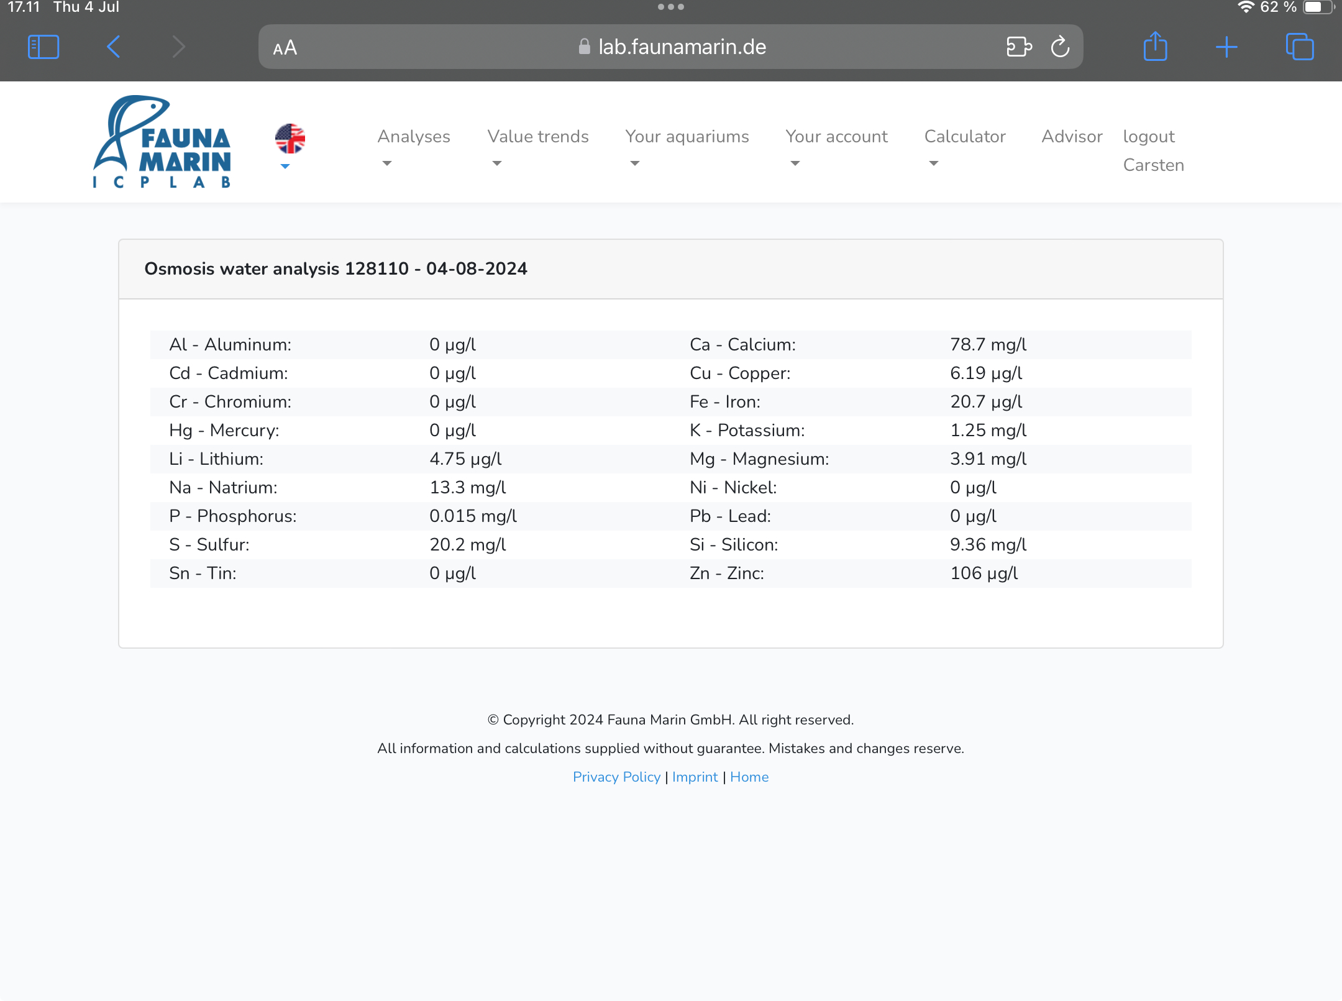Open the Safari sidebar panel icon
Screen dimensions: 1342x1001
coord(43,47)
